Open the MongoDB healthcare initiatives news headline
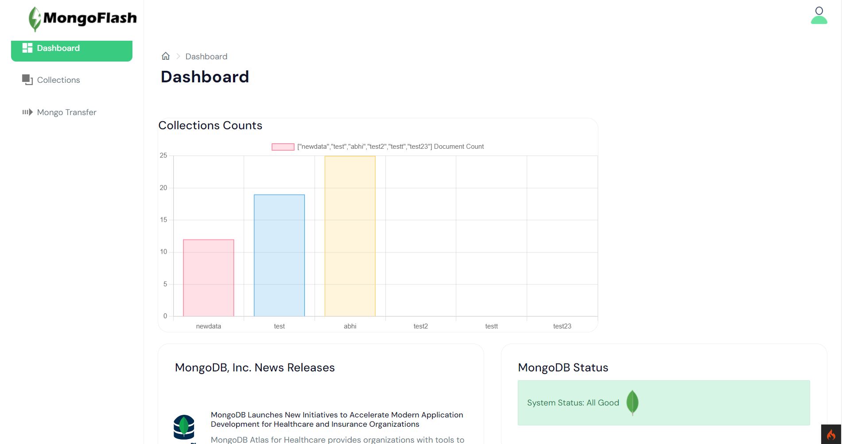Viewport: 842px width, 444px height. (337, 419)
